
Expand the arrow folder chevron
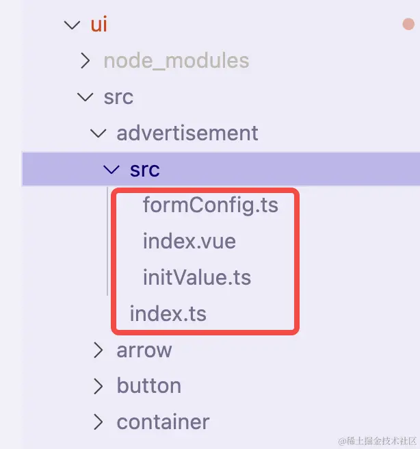tap(99, 350)
